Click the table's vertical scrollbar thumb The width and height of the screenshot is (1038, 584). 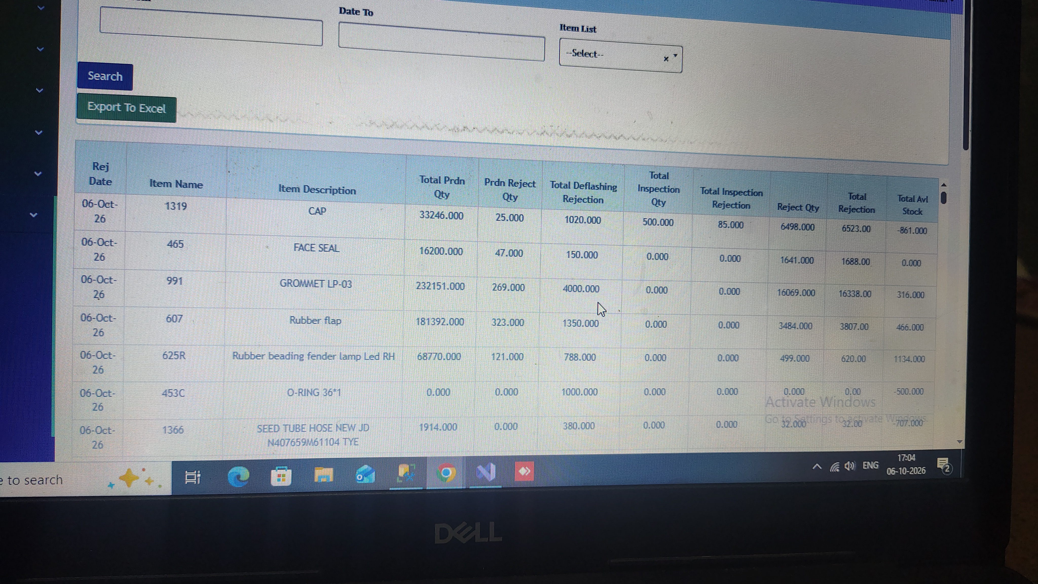point(943,198)
